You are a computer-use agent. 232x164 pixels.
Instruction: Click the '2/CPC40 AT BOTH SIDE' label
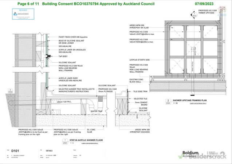139,59
